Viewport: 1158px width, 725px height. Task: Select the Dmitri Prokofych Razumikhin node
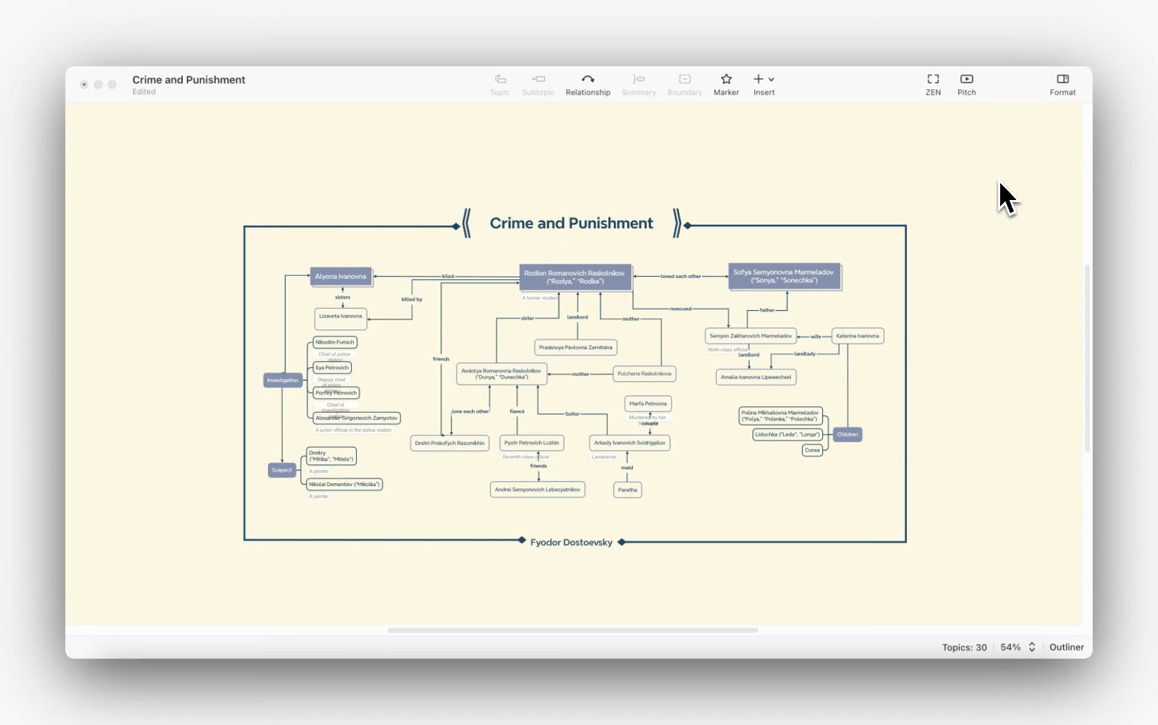pos(449,443)
